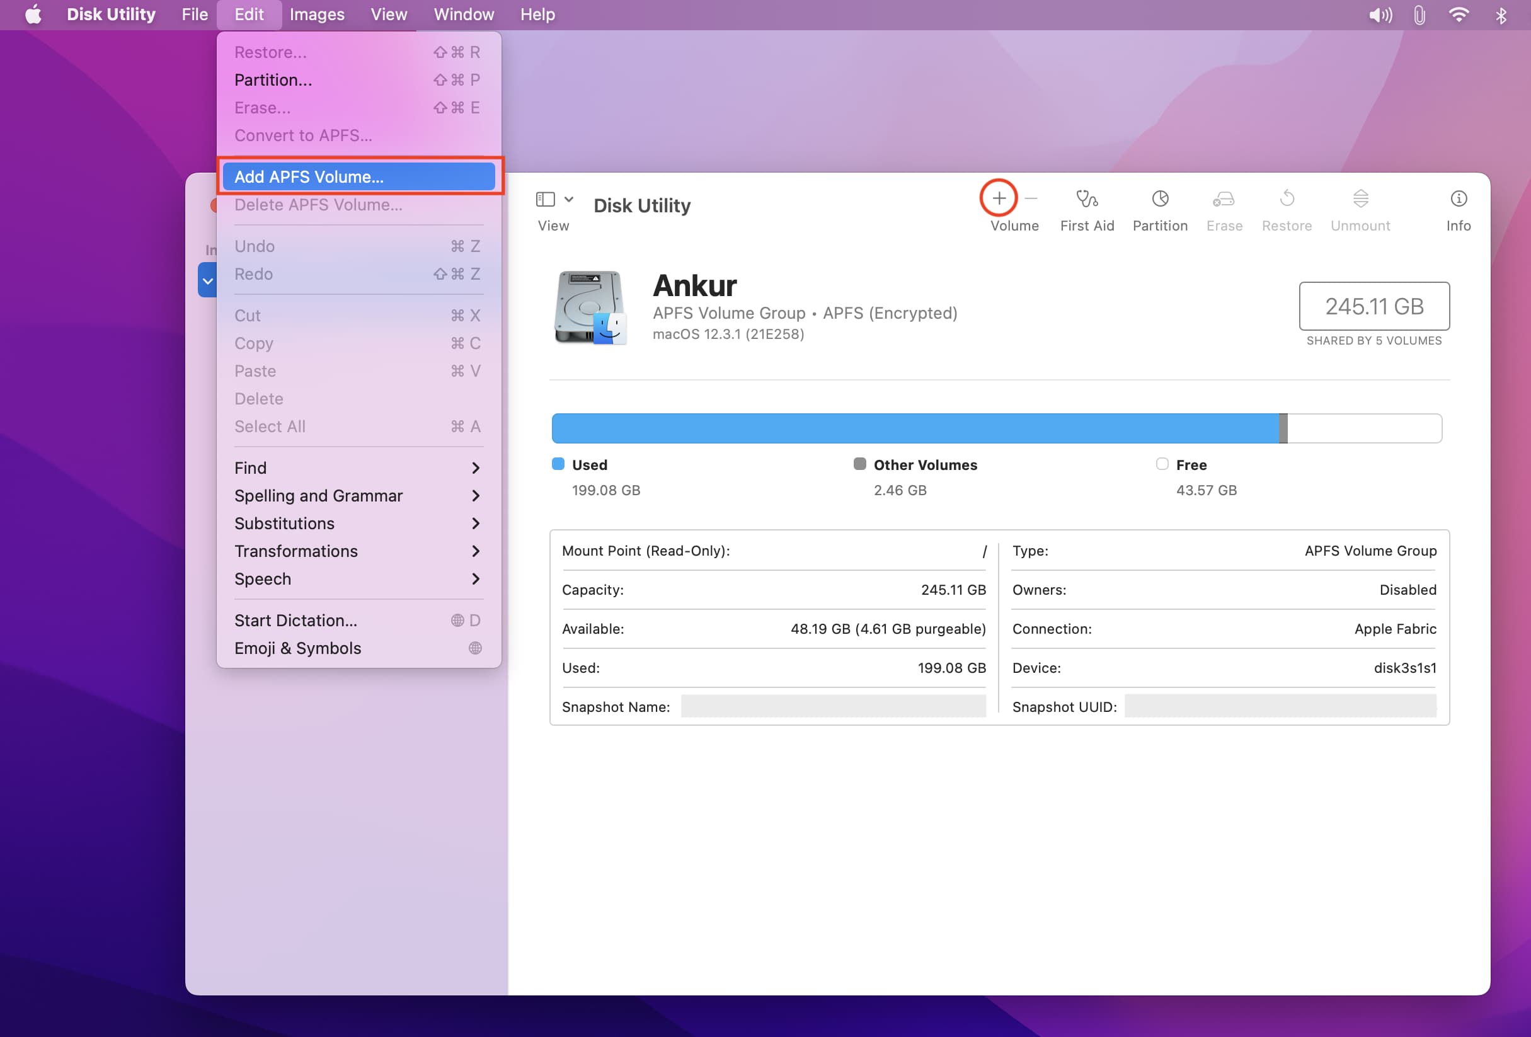Click Restore… in Edit menu
Viewport: 1531px width, 1037px height.
coord(358,52)
